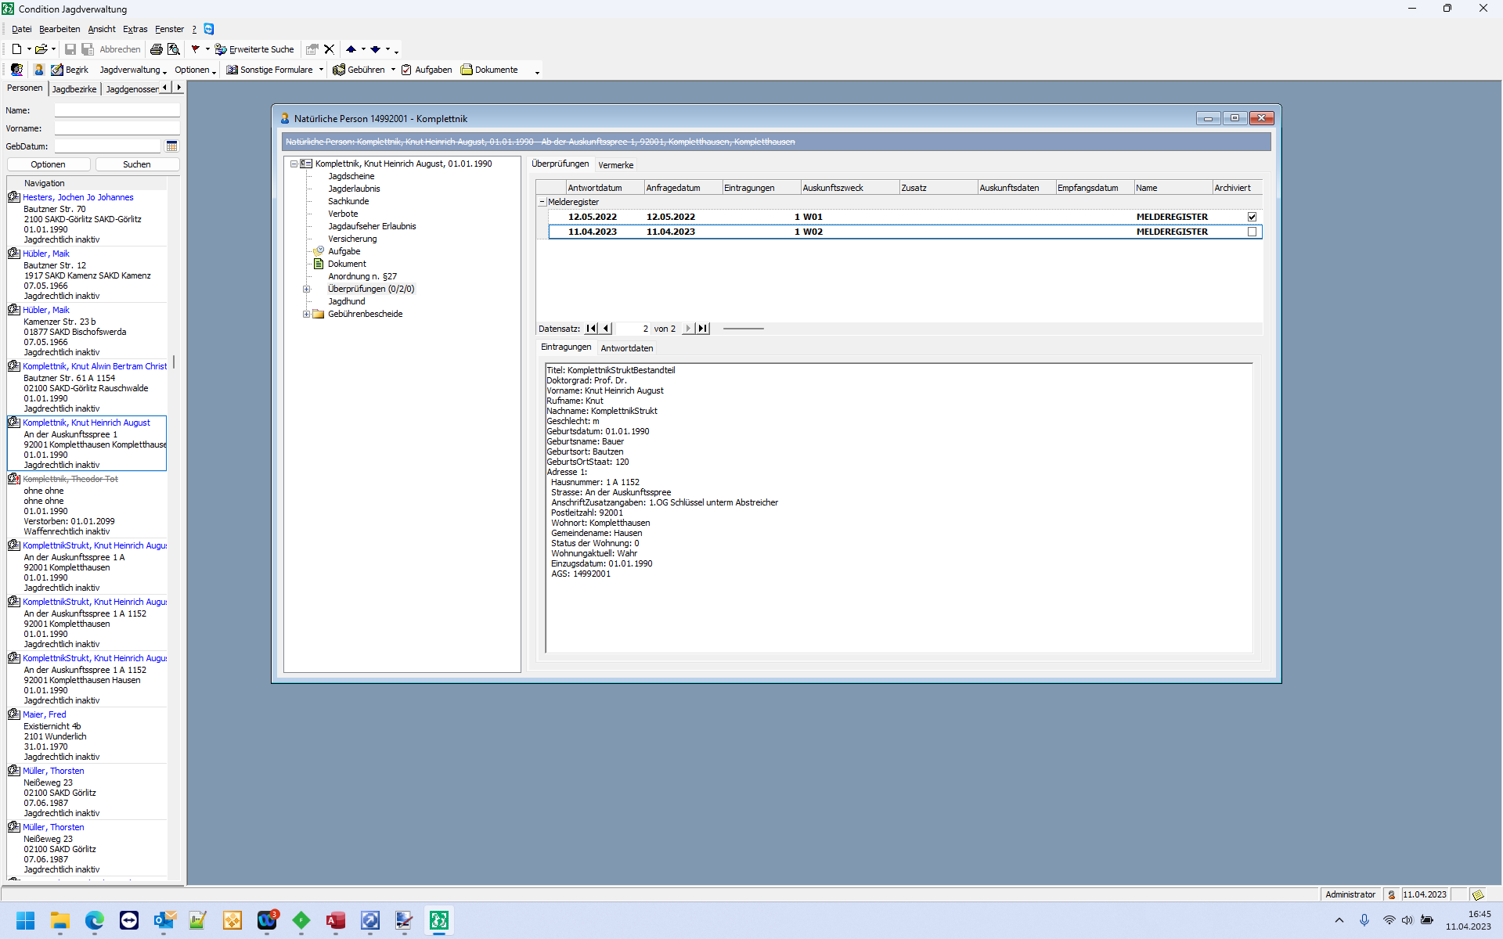This screenshot has height=939, width=1503.
Task: Click the Suchen button
Action: coord(137,164)
